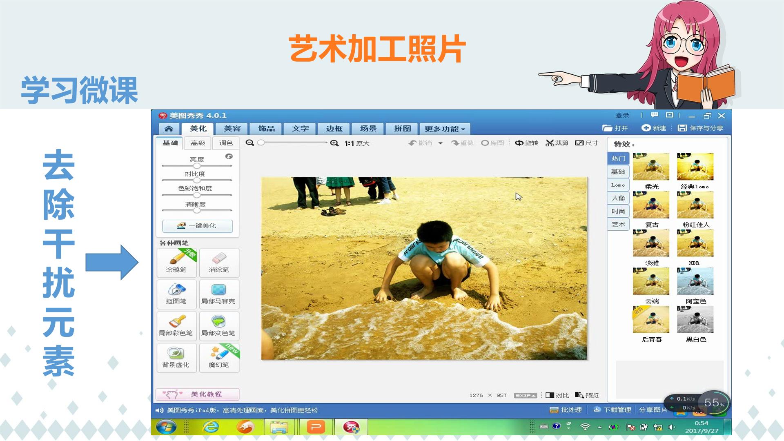Select the 局部马赛克 mosaic tool
Image resolution: width=784 pixels, height=441 pixels.
tap(219, 294)
